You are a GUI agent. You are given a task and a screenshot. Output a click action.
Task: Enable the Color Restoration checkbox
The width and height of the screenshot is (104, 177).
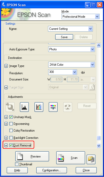[11, 131]
